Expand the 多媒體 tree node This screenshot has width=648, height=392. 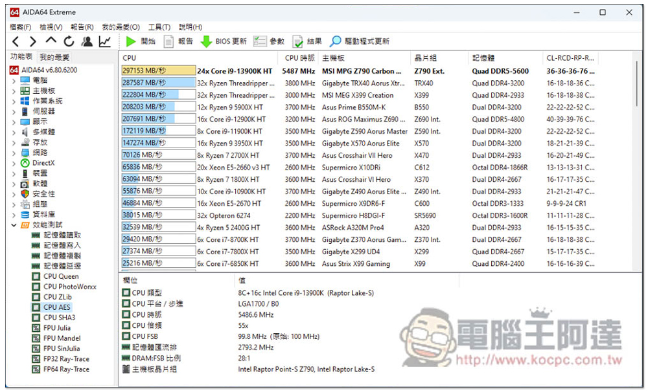click(x=14, y=133)
